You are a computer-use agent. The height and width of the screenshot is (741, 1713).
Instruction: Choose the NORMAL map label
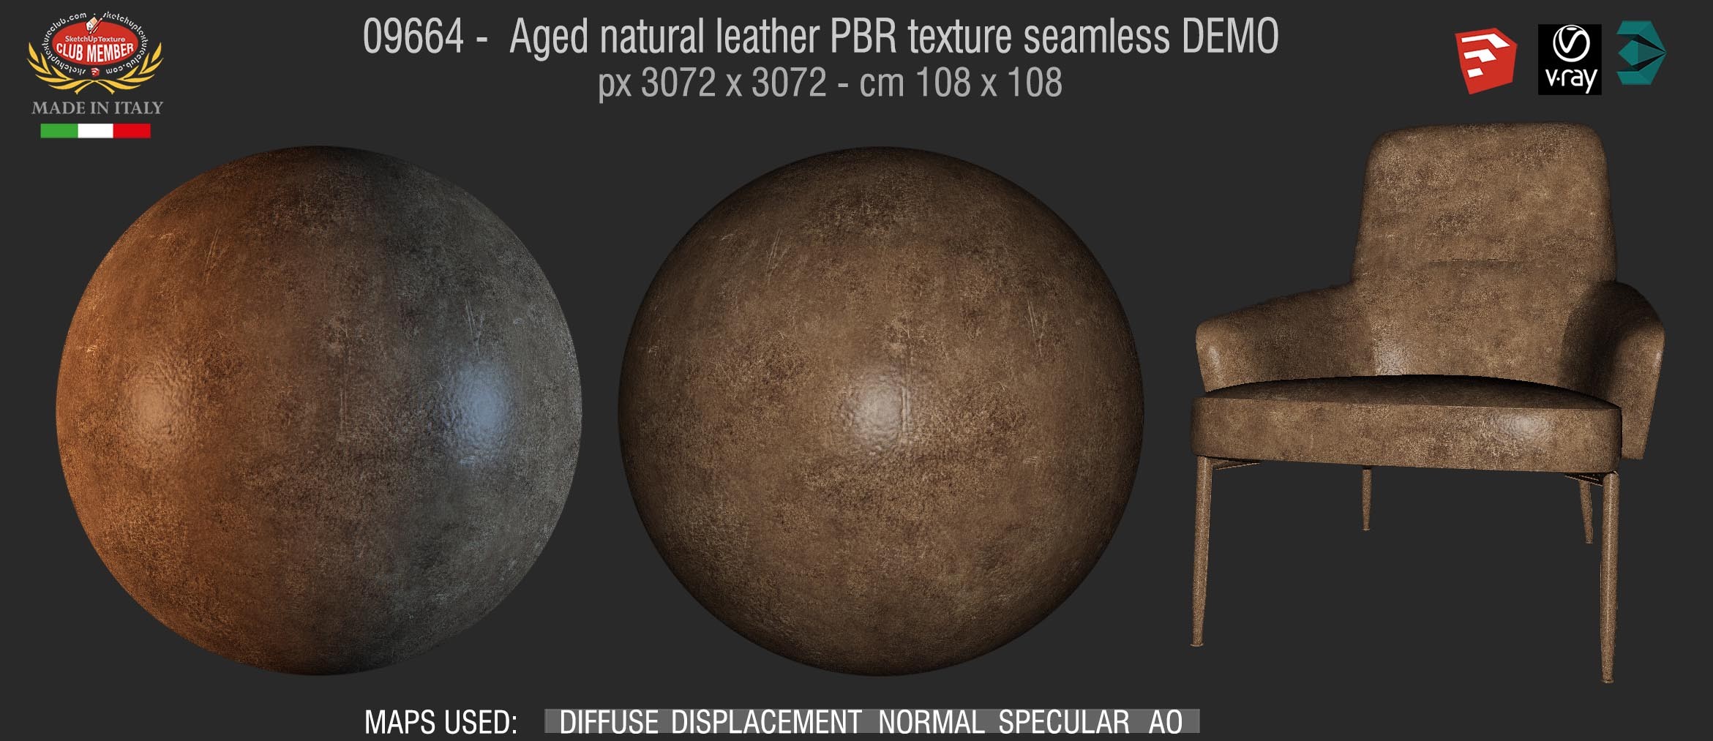point(931,723)
